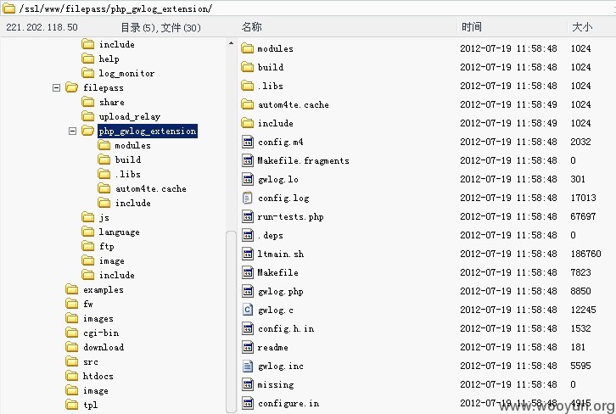
Task: Select the .libs subfolder in tree
Action: point(127,174)
